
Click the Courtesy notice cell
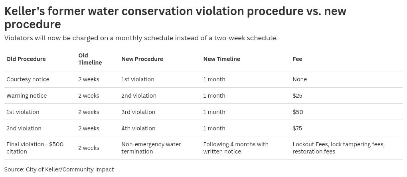[28, 79]
